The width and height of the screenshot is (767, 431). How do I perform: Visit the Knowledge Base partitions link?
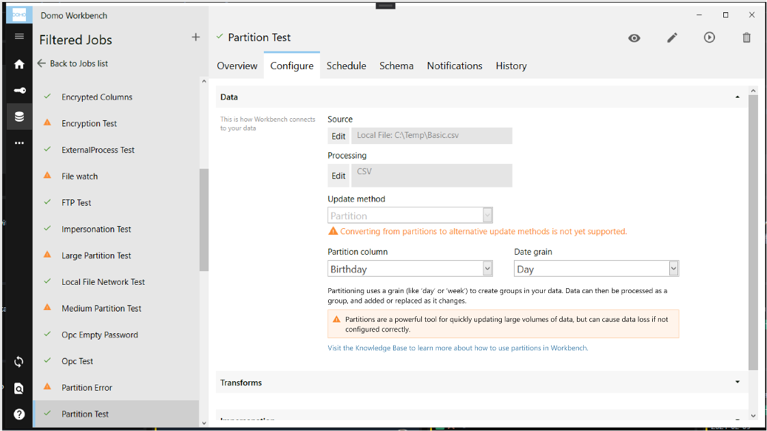click(457, 348)
